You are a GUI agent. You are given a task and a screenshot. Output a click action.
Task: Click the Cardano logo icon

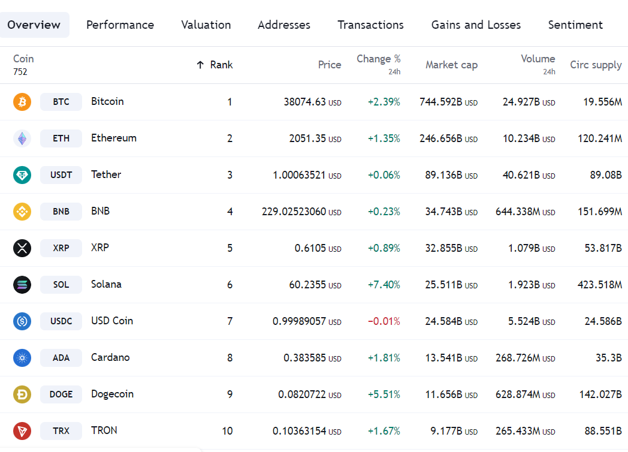pyautogui.click(x=22, y=358)
